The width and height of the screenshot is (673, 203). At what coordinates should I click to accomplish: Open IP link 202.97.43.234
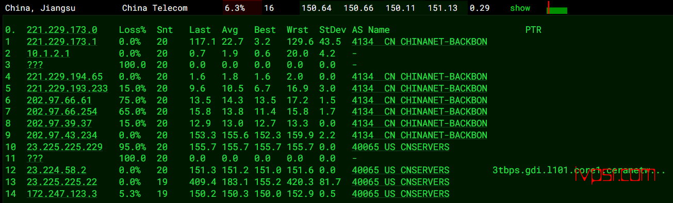coord(62,135)
